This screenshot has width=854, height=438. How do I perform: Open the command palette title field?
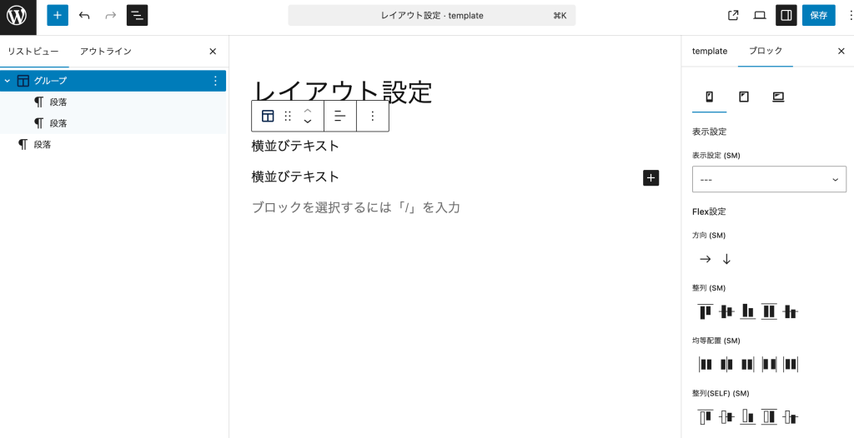click(x=431, y=16)
